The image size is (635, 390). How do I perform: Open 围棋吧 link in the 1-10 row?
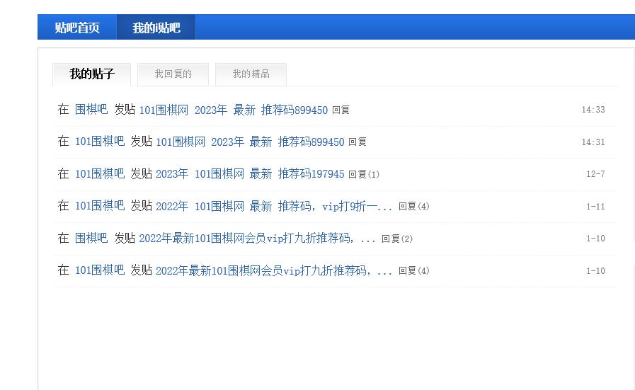(x=91, y=238)
